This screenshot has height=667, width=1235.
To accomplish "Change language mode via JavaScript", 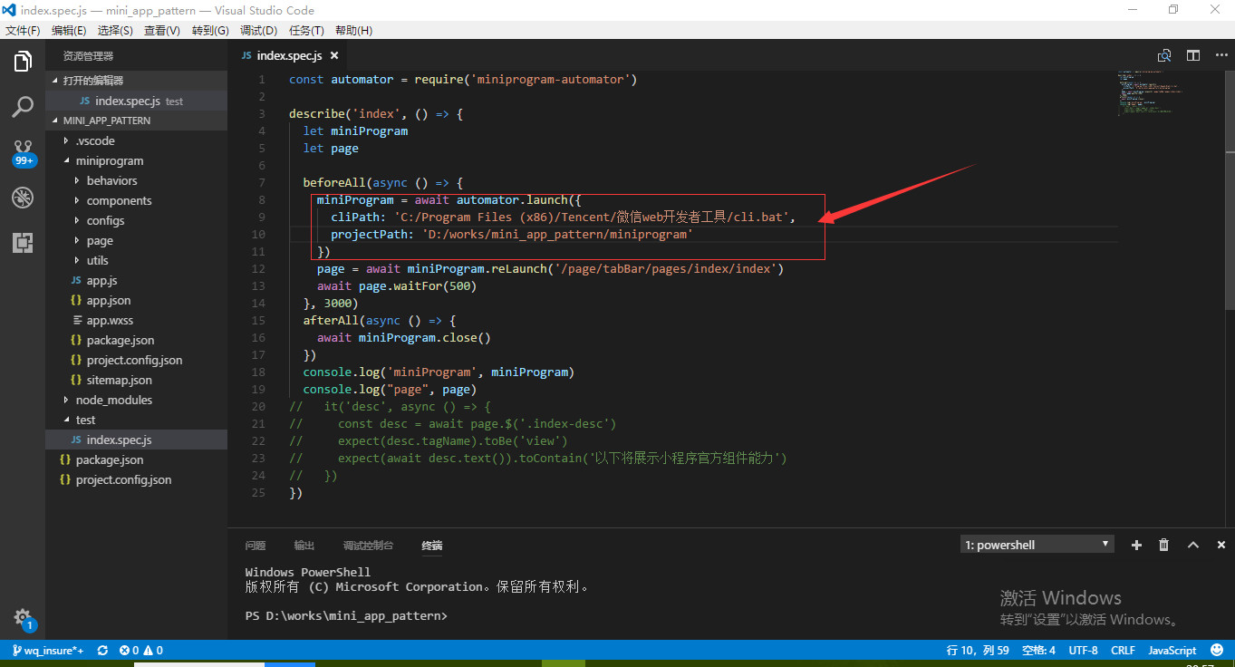I will click(1172, 650).
